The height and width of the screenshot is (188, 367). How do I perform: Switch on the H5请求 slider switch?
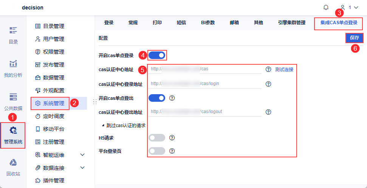click(x=157, y=138)
